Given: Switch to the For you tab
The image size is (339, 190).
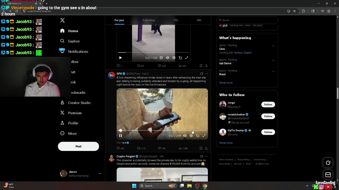Looking at the screenshot, I should (x=119, y=20).
